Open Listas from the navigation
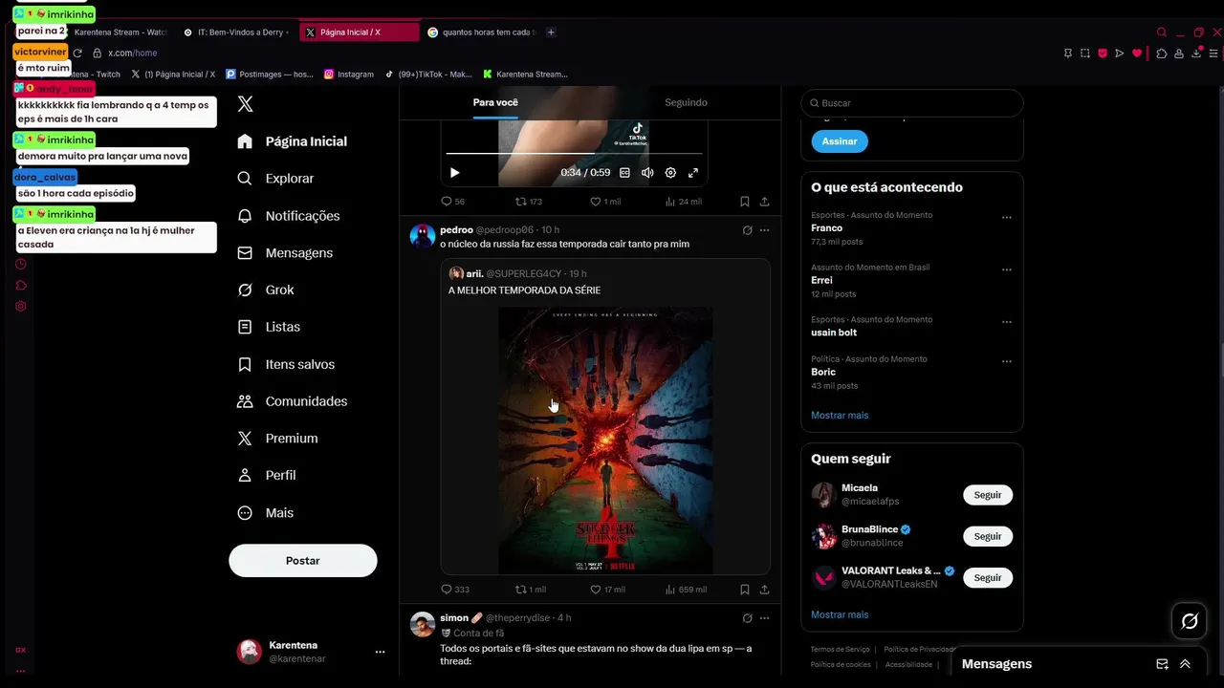 tap(269, 327)
